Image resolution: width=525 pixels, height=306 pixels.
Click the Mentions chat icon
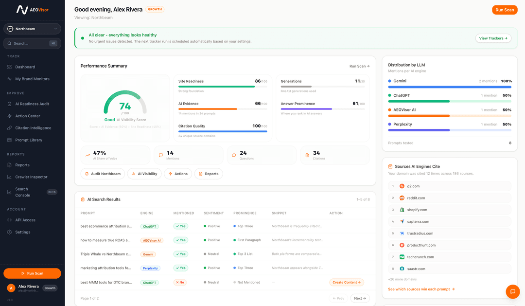click(x=161, y=155)
